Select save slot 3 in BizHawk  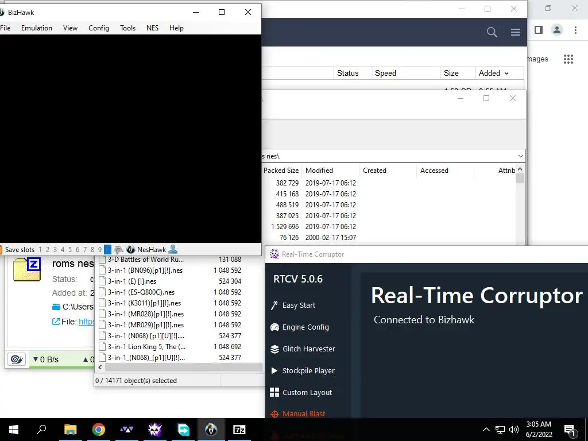point(55,250)
